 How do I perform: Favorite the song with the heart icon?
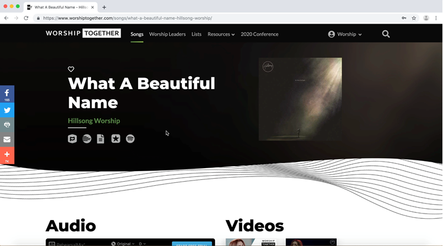click(x=71, y=70)
